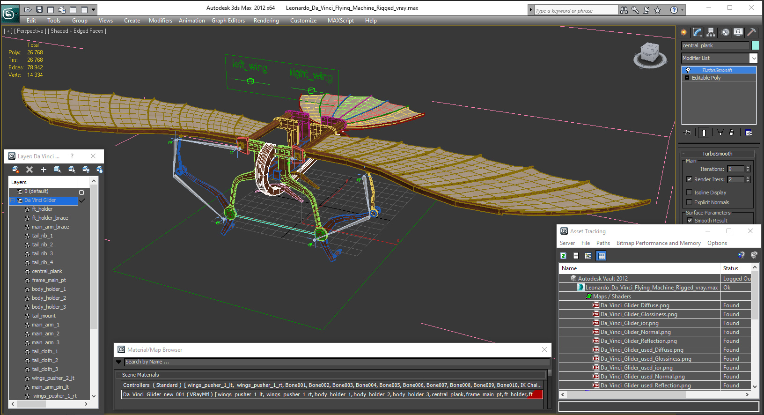
Task: Open the Quick Access toolbar dropdown arrow
Action: coord(94,9)
